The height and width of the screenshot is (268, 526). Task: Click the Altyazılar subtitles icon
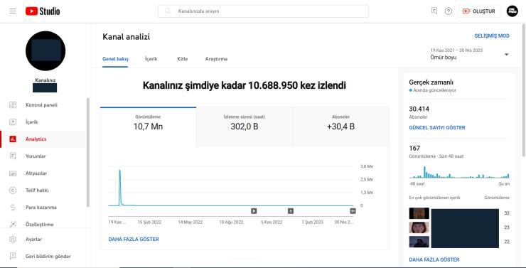pyautogui.click(x=13, y=173)
